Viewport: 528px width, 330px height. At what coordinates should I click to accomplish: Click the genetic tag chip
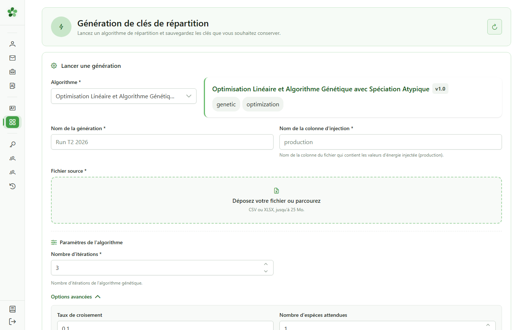(226, 104)
